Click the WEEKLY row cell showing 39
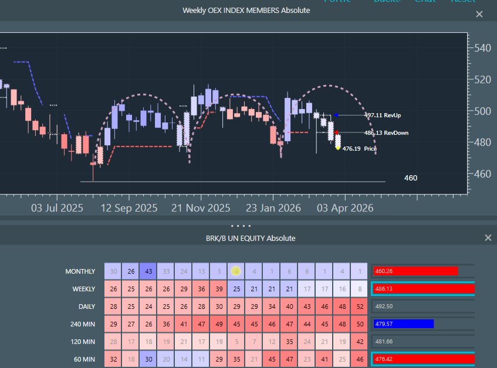Screen dimensions: 497x368 tap(219, 289)
